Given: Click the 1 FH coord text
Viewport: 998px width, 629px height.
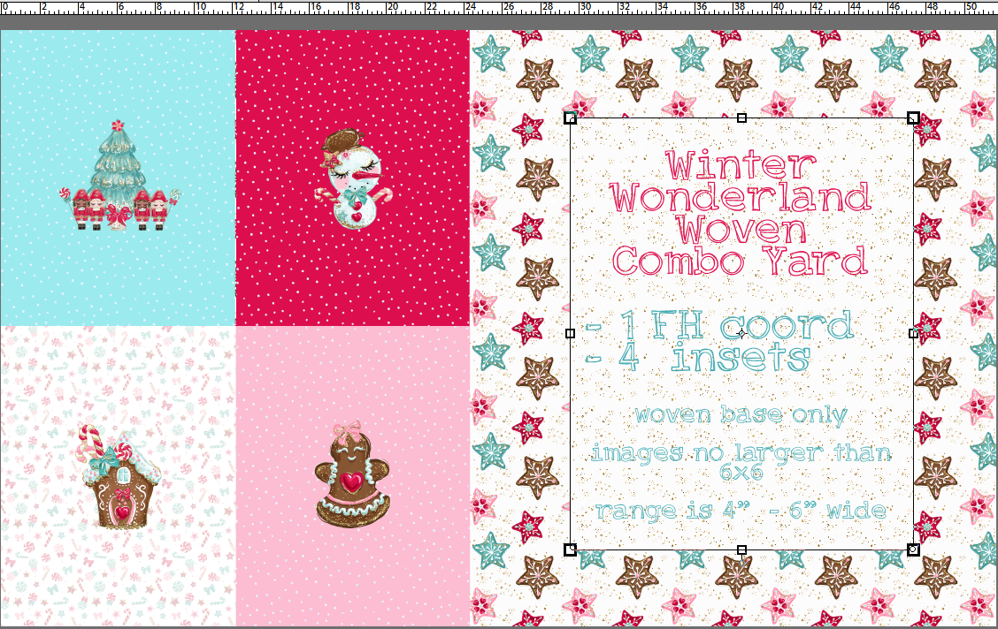Looking at the screenshot, I should 733,325.
